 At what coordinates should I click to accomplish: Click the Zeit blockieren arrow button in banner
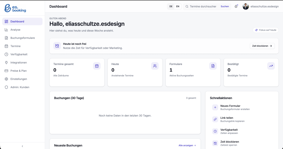pos(262,46)
